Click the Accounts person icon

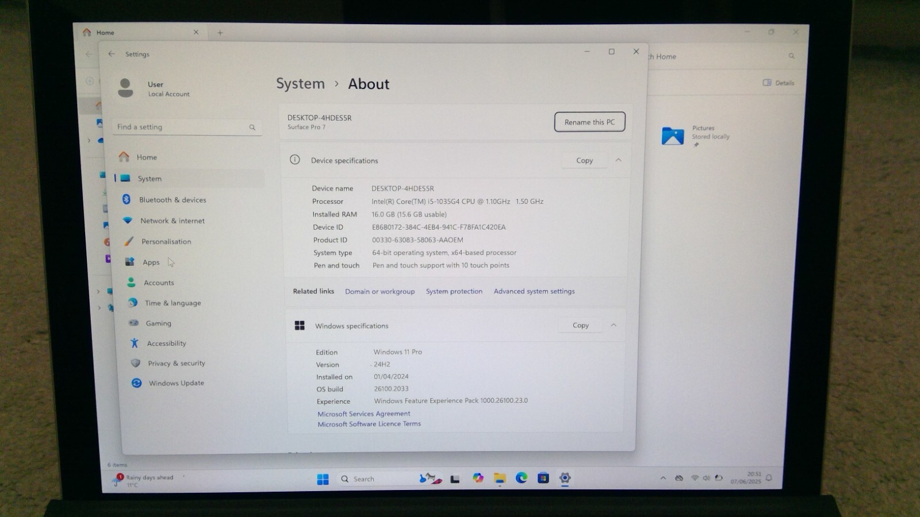pos(131,283)
